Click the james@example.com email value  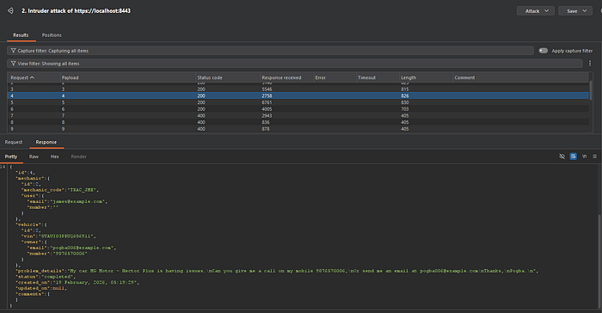(78, 201)
